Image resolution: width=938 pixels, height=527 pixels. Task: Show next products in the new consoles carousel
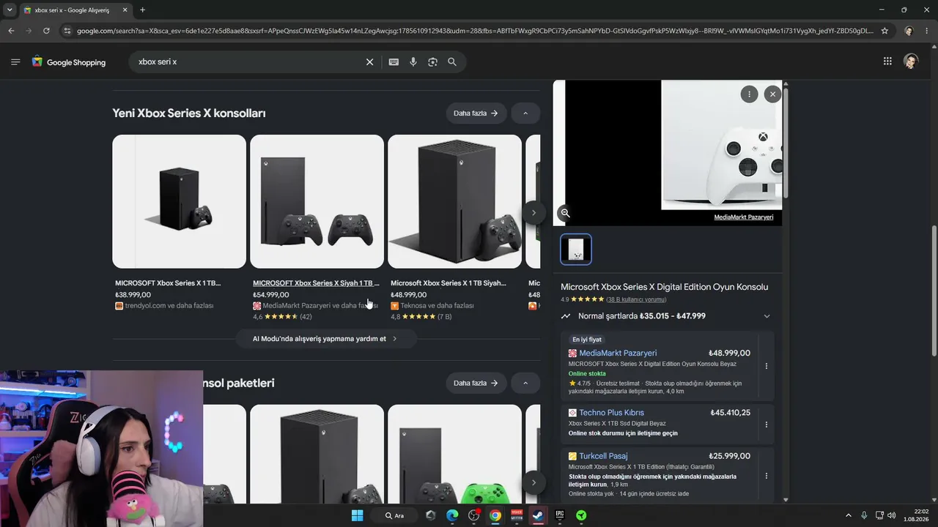[x=533, y=213]
